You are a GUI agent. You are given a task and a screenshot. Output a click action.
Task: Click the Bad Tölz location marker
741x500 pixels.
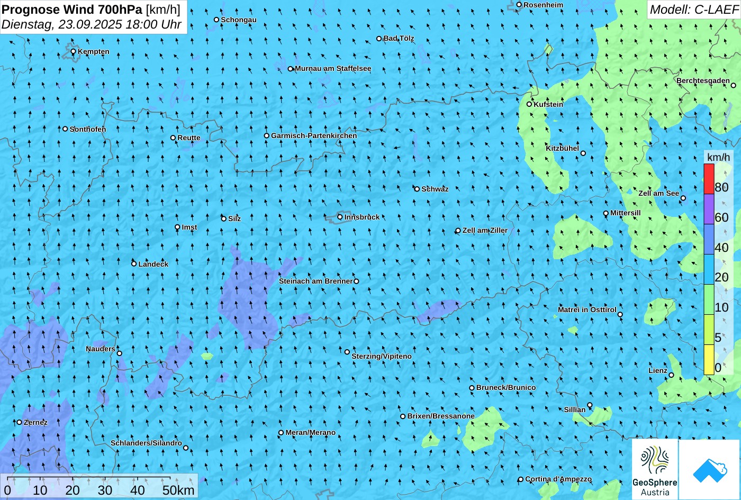[379, 38]
